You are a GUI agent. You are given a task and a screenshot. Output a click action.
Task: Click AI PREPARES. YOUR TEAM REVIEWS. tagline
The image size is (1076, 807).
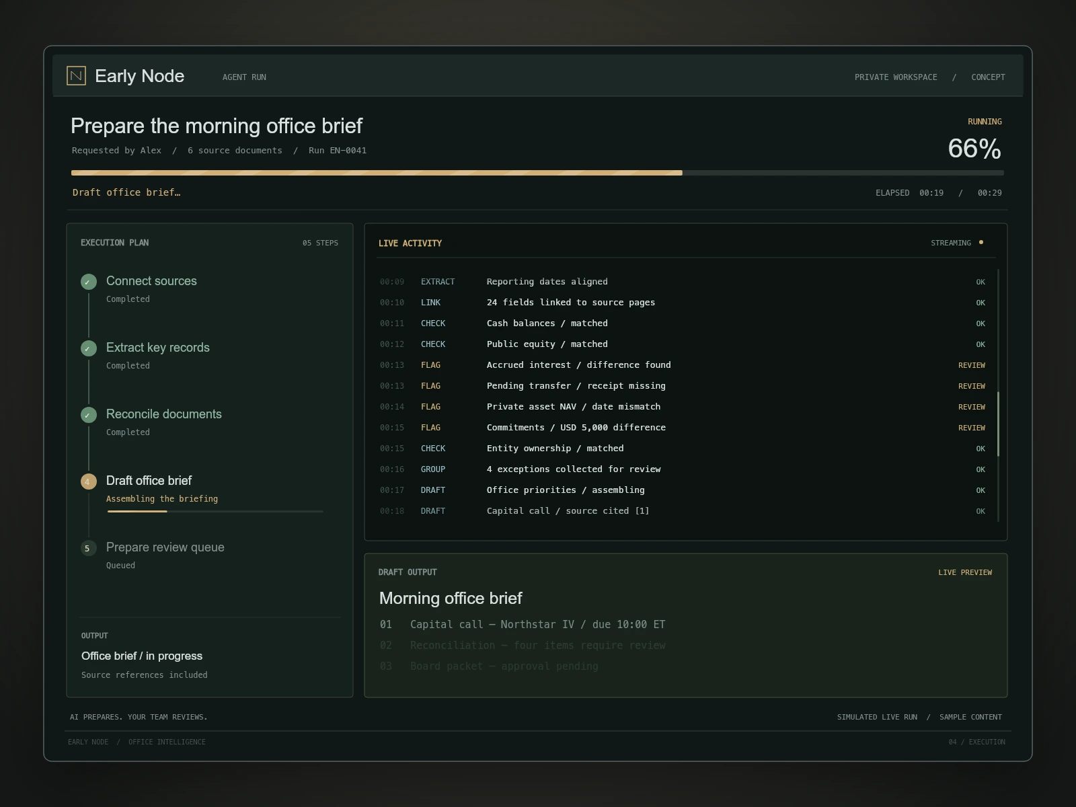pos(139,717)
